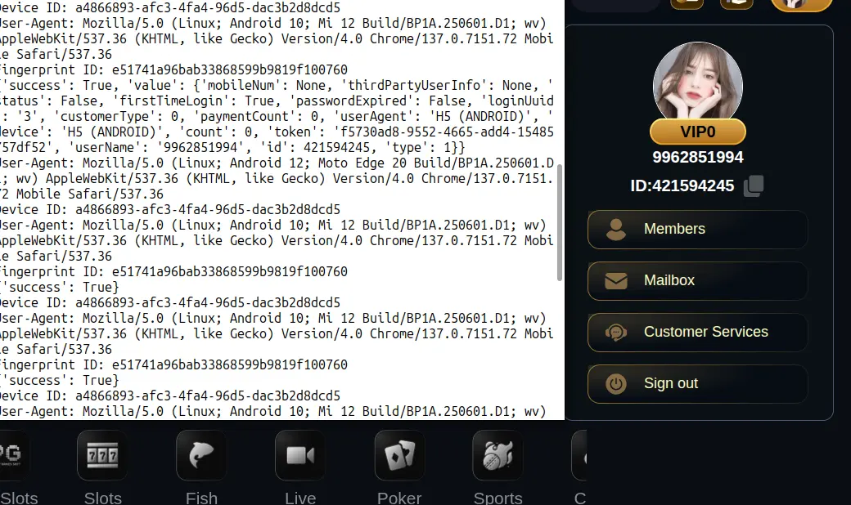This screenshot has height=505, width=851.
Task: Click the ID:421594245 text
Action: [x=682, y=185]
